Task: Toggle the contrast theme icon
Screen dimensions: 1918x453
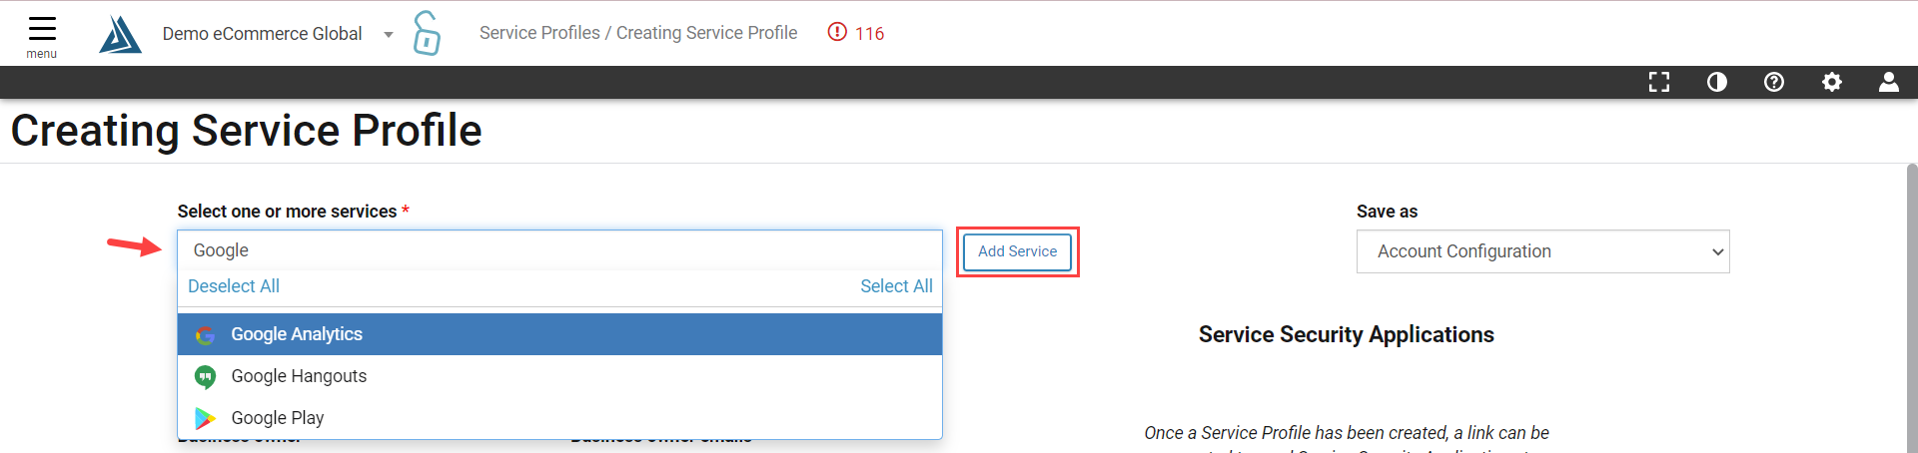Action: (x=1717, y=82)
